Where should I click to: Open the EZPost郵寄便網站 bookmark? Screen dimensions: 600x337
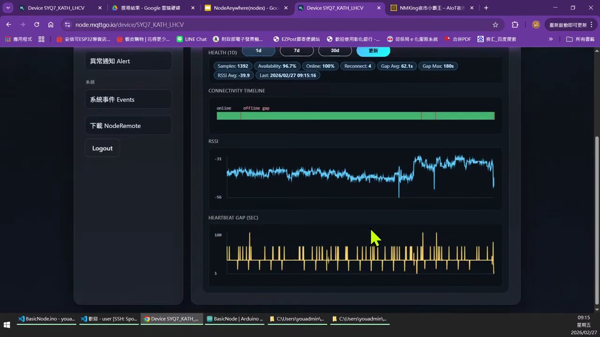point(296,39)
